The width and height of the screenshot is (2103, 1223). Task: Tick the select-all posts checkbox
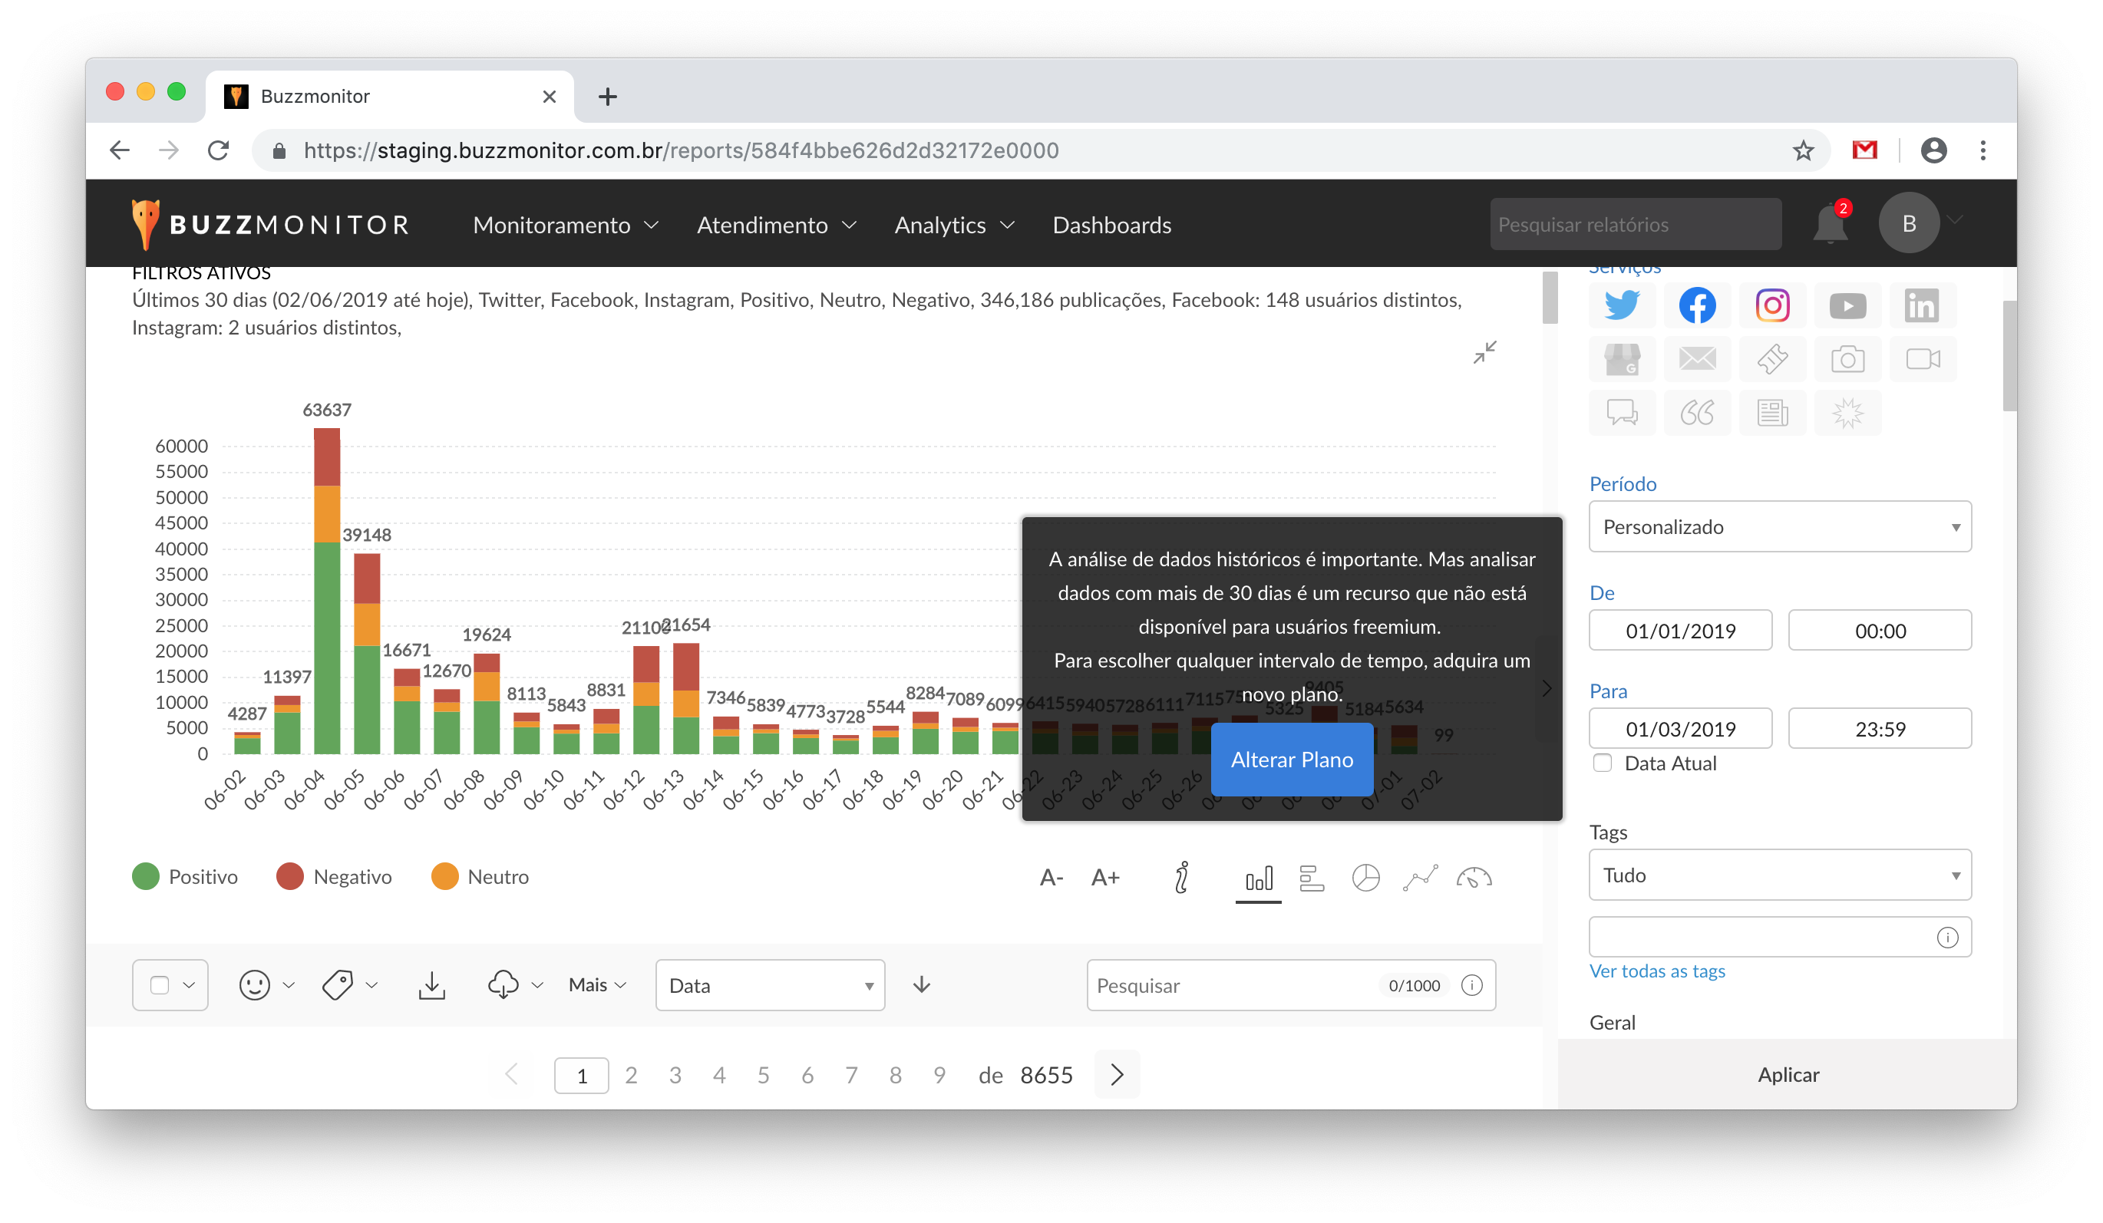(x=160, y=985)
